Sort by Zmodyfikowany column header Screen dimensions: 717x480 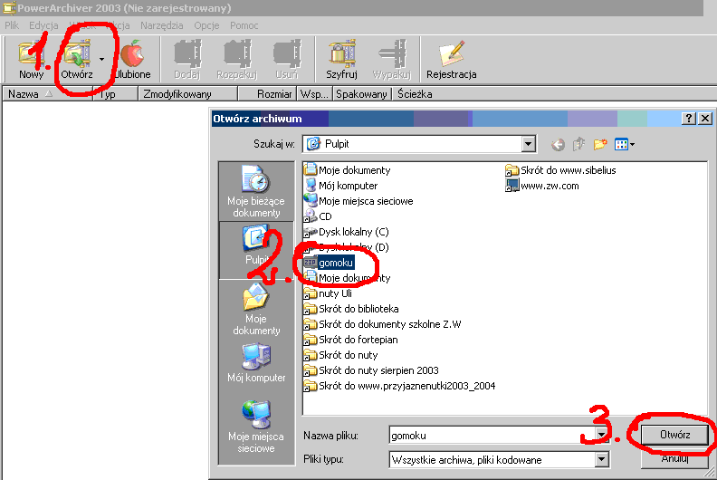188,94
